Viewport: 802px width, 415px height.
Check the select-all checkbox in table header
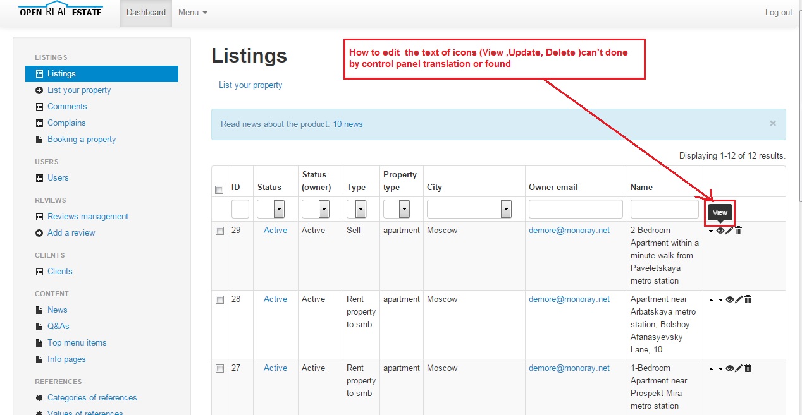[x=219, y=190]
